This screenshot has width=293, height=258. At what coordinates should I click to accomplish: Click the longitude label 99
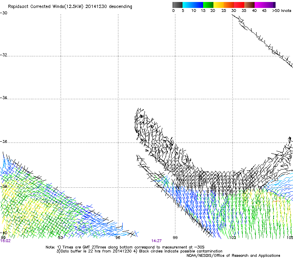[x=175, y=238]
